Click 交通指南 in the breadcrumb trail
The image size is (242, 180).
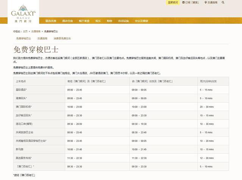36,31
